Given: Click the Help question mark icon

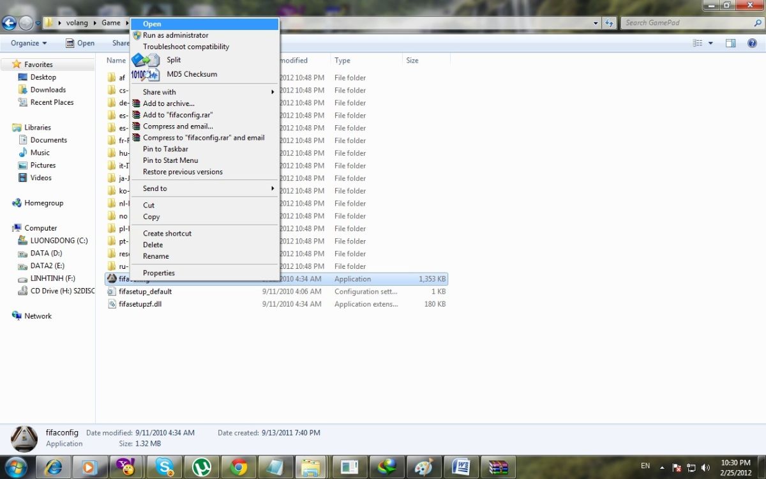Looking at the screenshot, I should pyautogui.click(x=752, y=43).
